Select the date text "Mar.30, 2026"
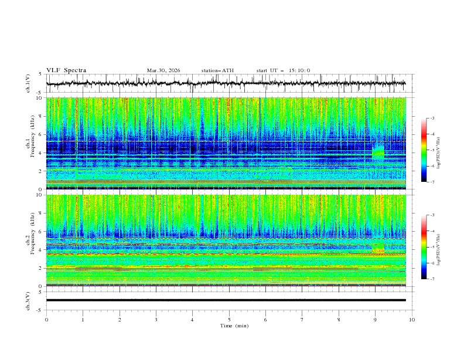The image size is (464, 359). tap(163, 70)
